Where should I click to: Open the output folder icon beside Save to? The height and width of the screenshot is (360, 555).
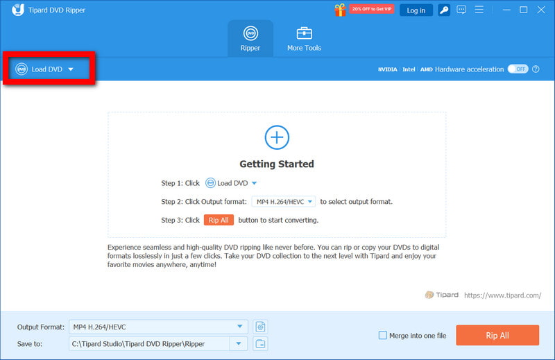tap(260, 343)
